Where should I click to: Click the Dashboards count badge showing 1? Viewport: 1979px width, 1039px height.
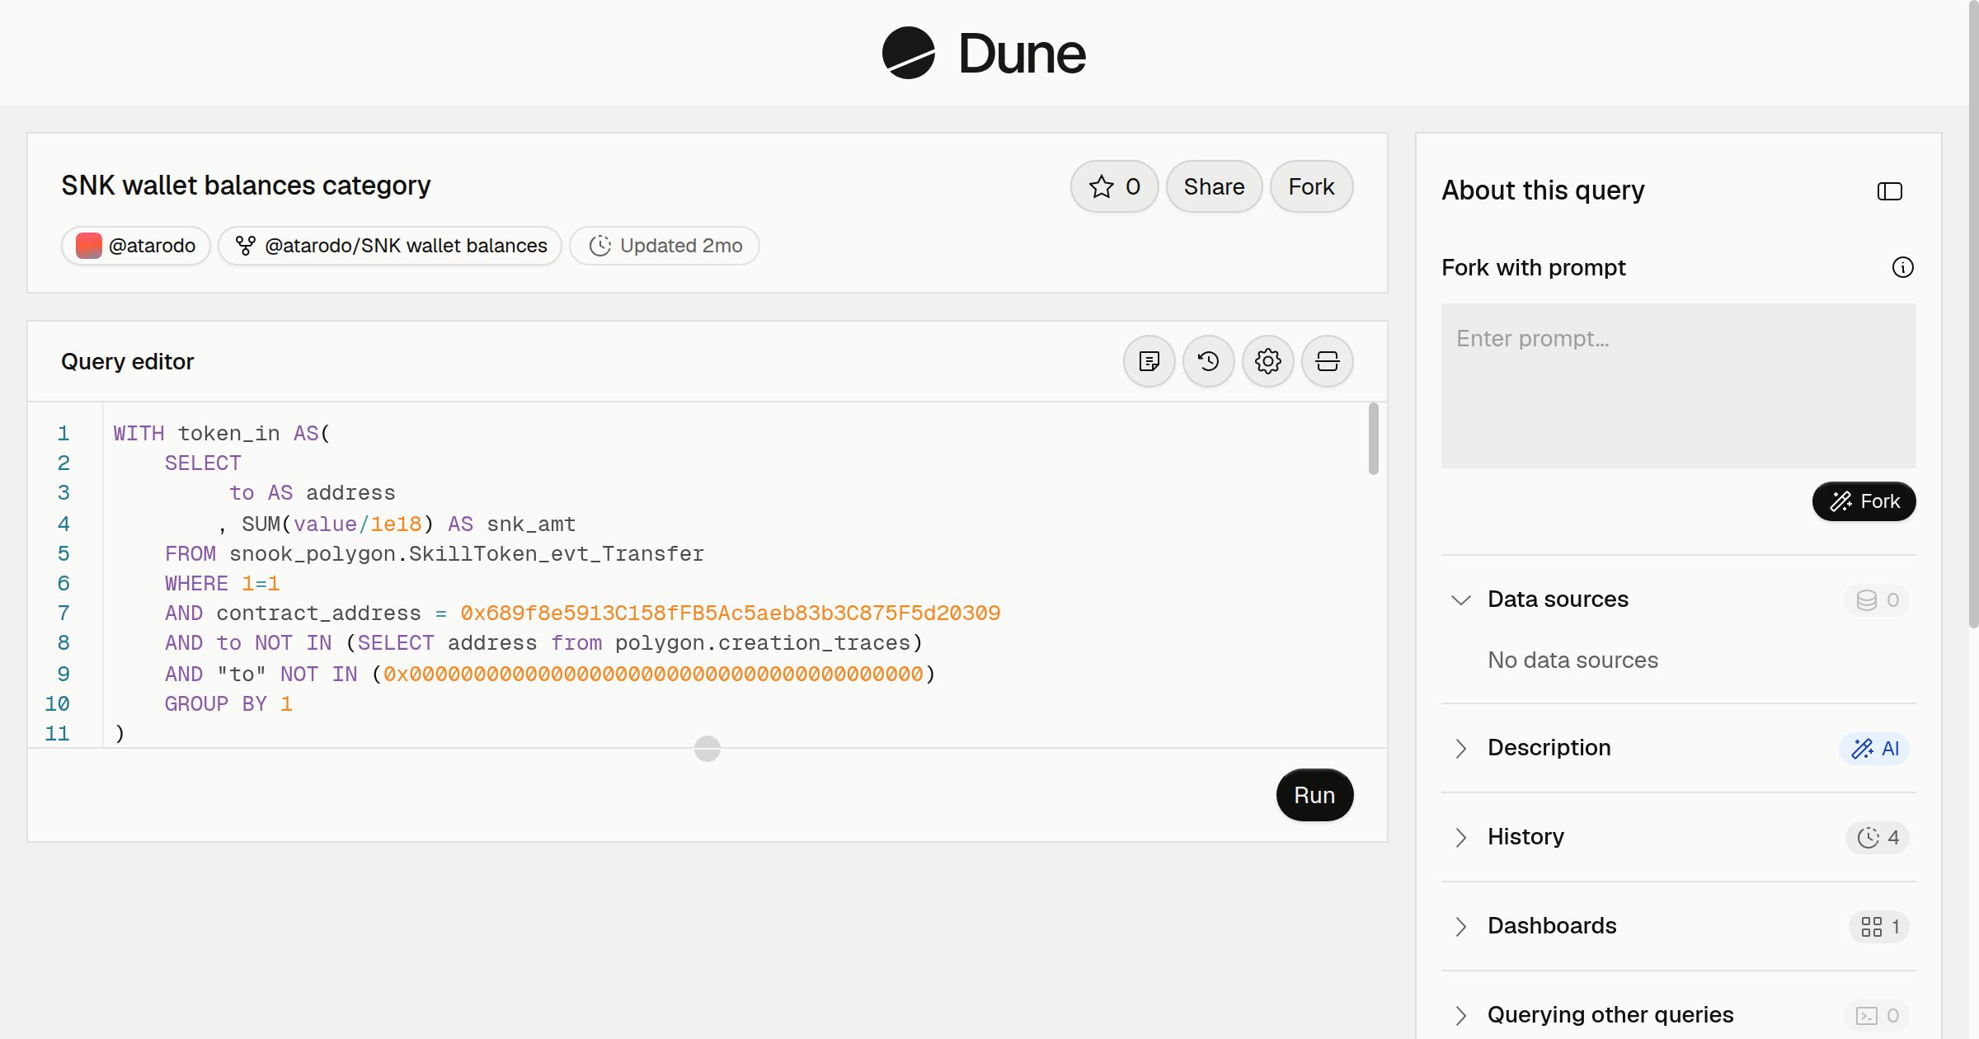(1879, 927)
